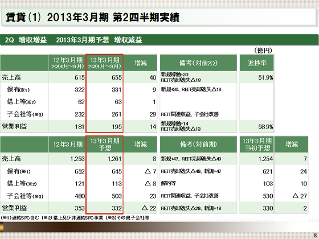
Task: Select header 13年3月期 2Q(4月~9月)
Action: (105, 63)
